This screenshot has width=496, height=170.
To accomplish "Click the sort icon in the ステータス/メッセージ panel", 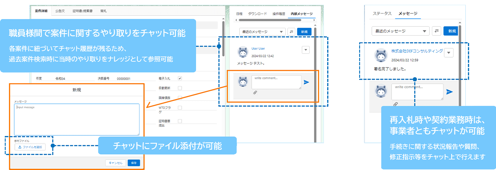I will click(437, 31).
